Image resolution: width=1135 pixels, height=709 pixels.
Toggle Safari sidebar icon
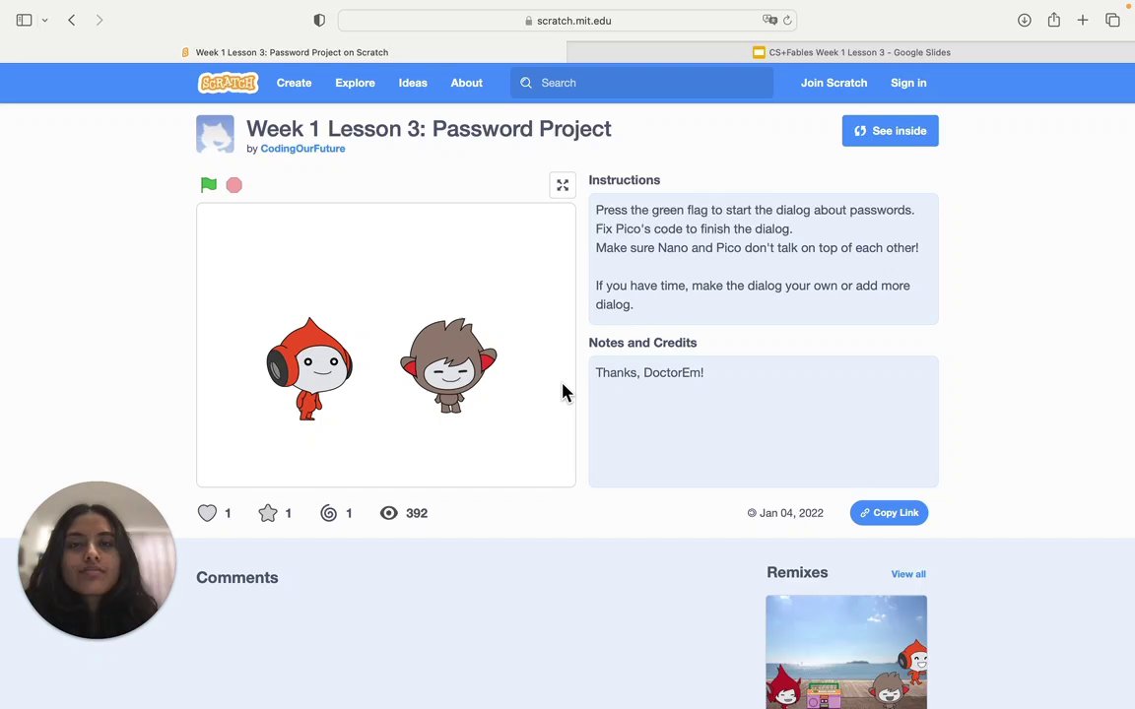click(24, 21)
